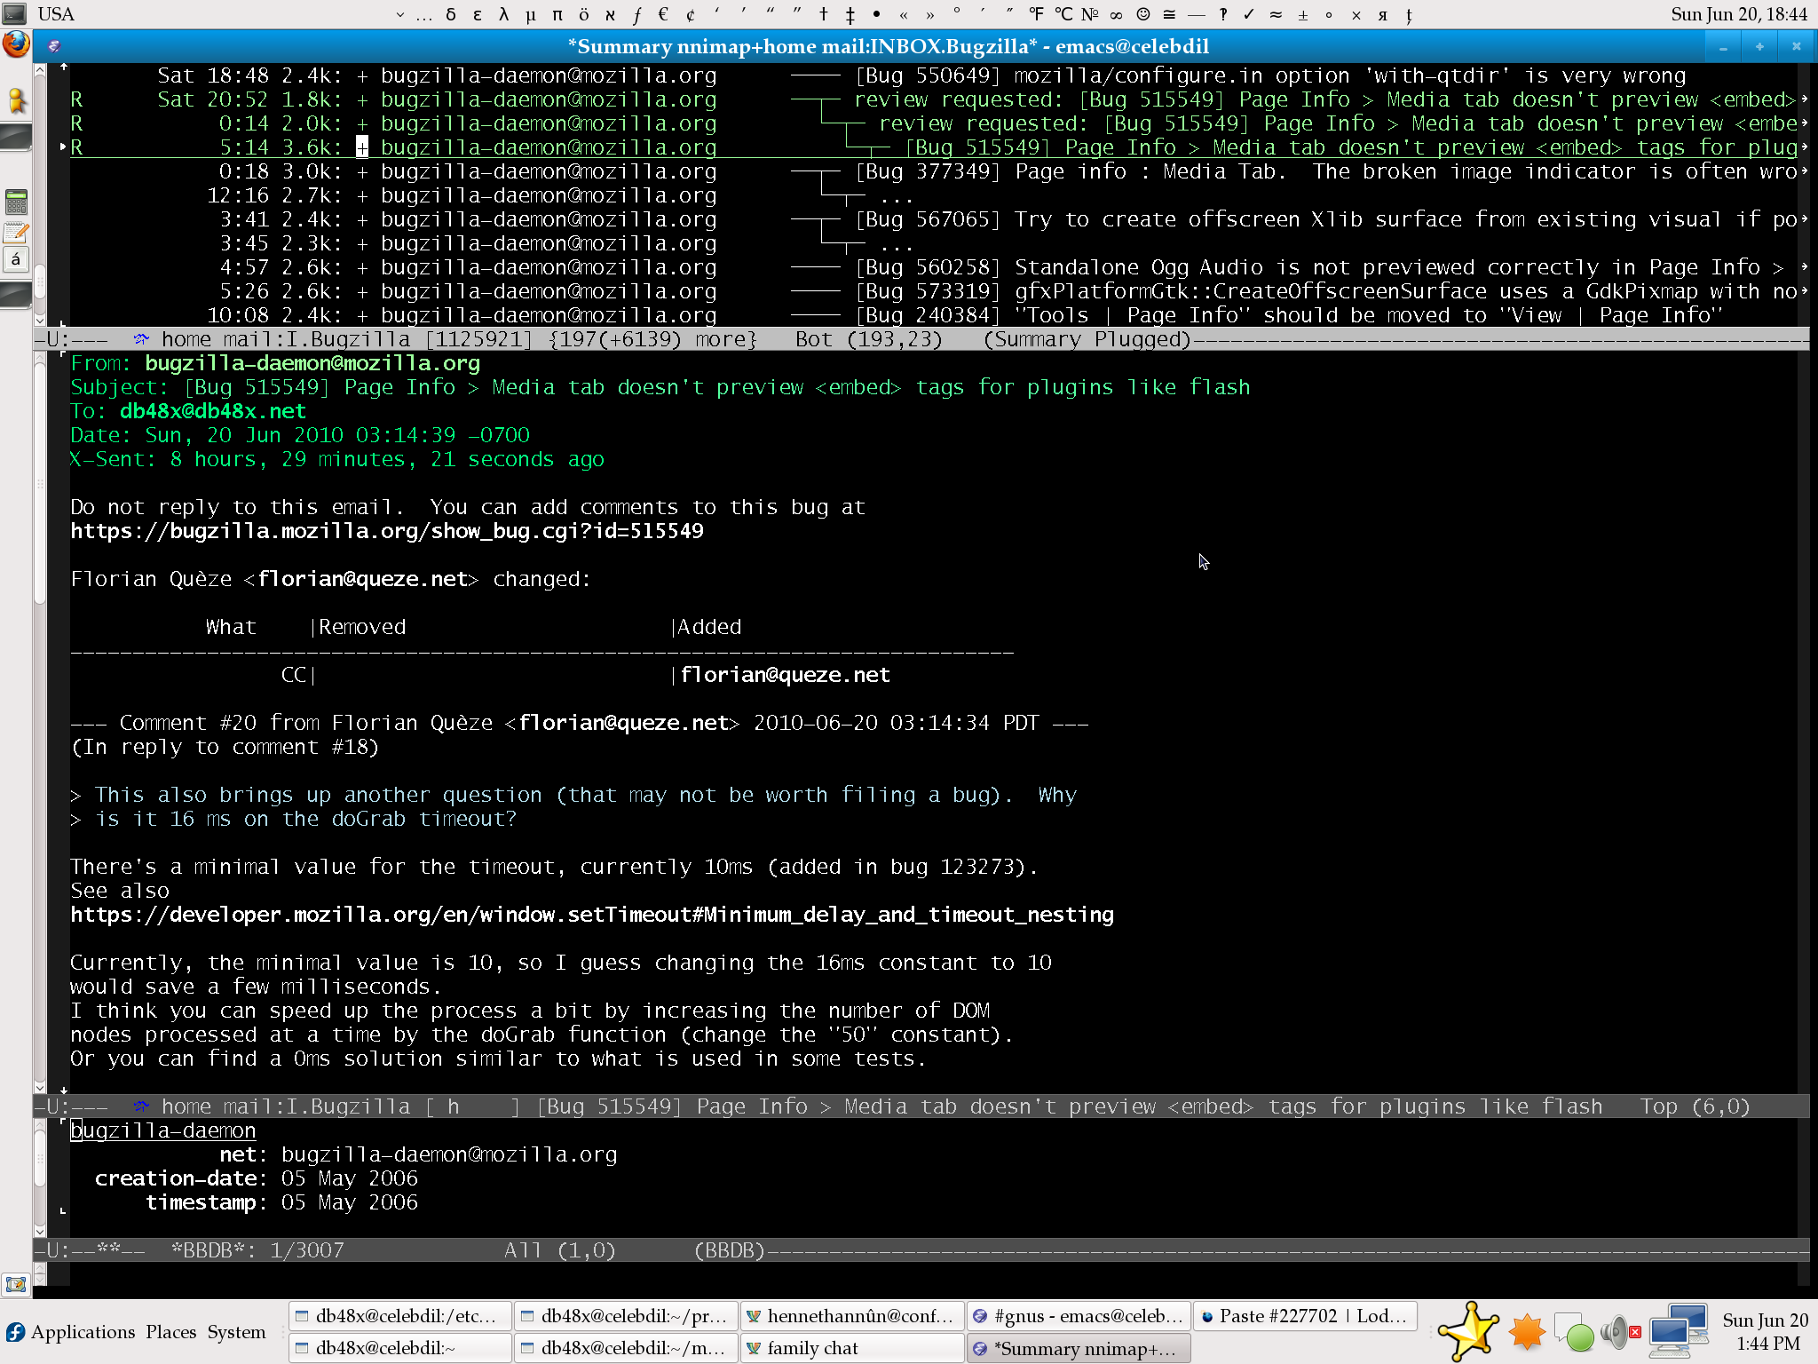1818x1364 pixels.
Task: Click the Summary Plugged mode line
Action: click(x=921, y=339)
